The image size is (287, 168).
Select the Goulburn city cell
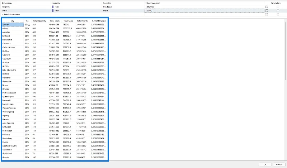[13, 59]
